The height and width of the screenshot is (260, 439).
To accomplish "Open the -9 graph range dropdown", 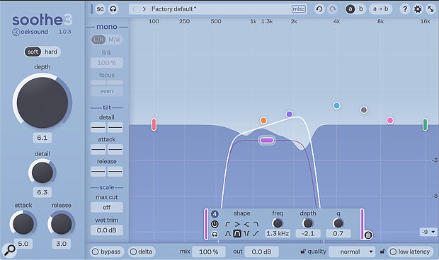I will (428, 232).
